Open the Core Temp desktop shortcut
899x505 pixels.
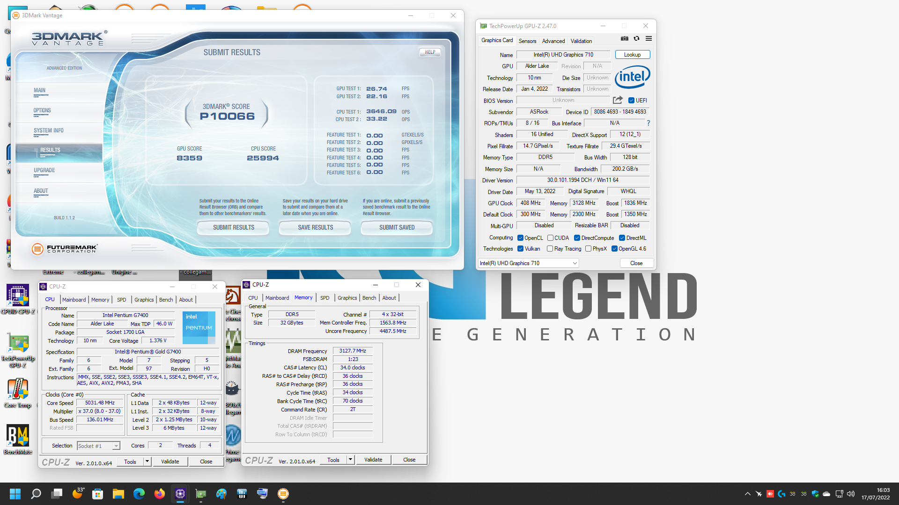point(18,393)
